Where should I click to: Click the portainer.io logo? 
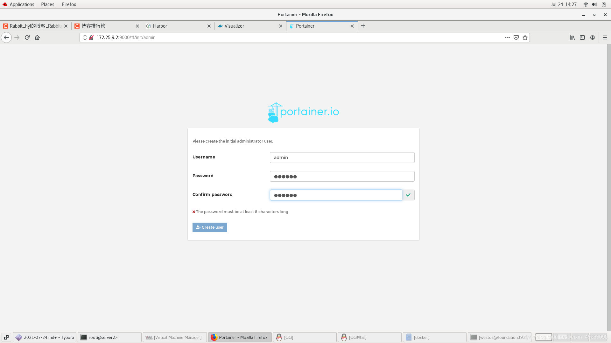pyautogui.click(x=303, y=112)
